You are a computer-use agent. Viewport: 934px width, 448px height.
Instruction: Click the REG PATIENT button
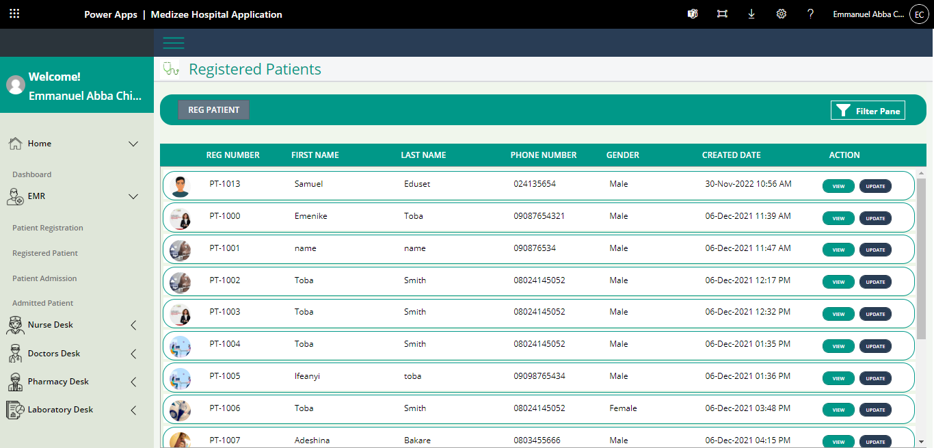click(x=213, y=110)
